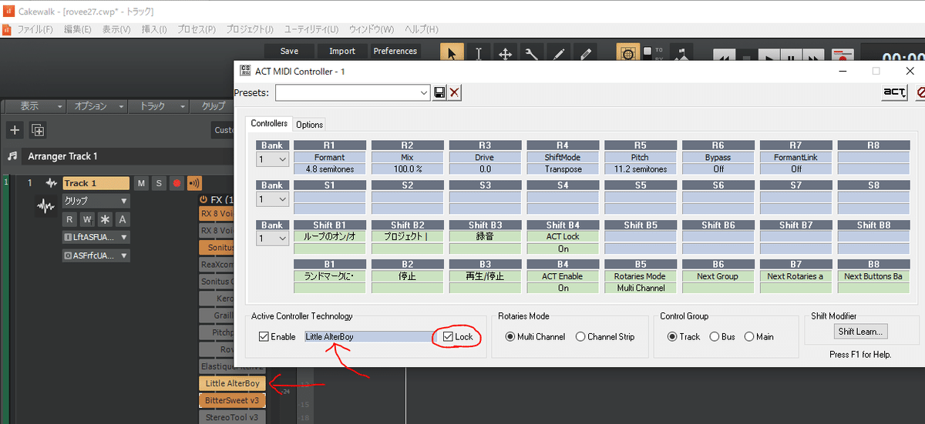Select the Erase tool icon

click(x=586, y=54)
